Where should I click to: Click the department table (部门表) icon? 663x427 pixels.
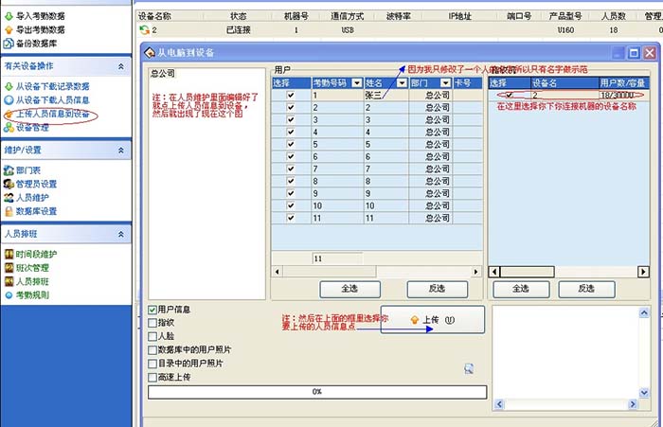tap(9, 170)
